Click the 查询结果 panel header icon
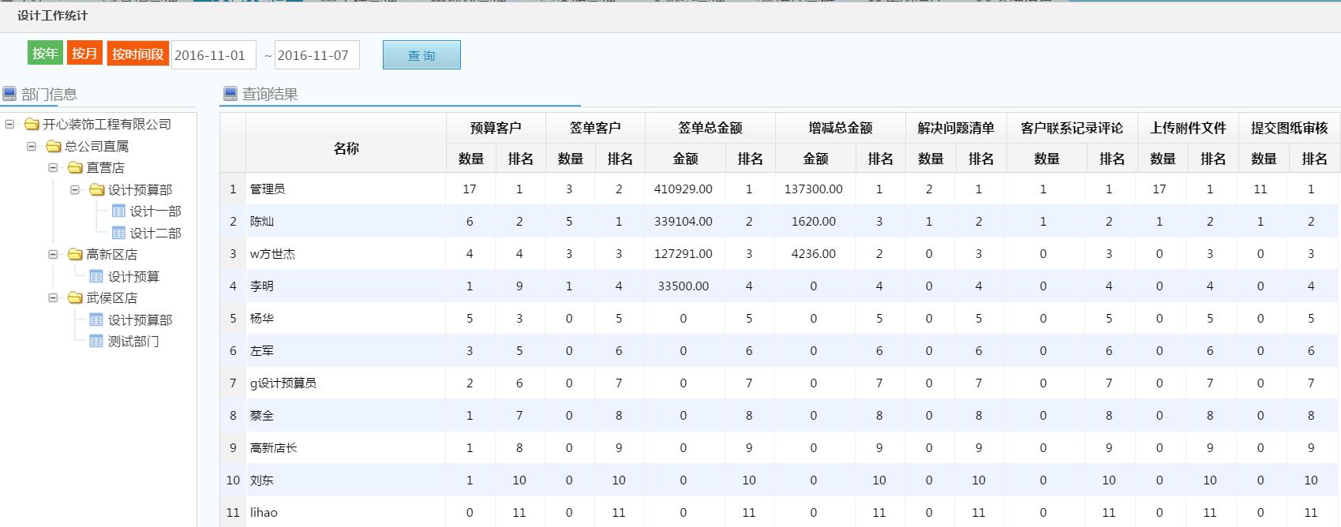 pyautogui.click(x=230, y=94)
